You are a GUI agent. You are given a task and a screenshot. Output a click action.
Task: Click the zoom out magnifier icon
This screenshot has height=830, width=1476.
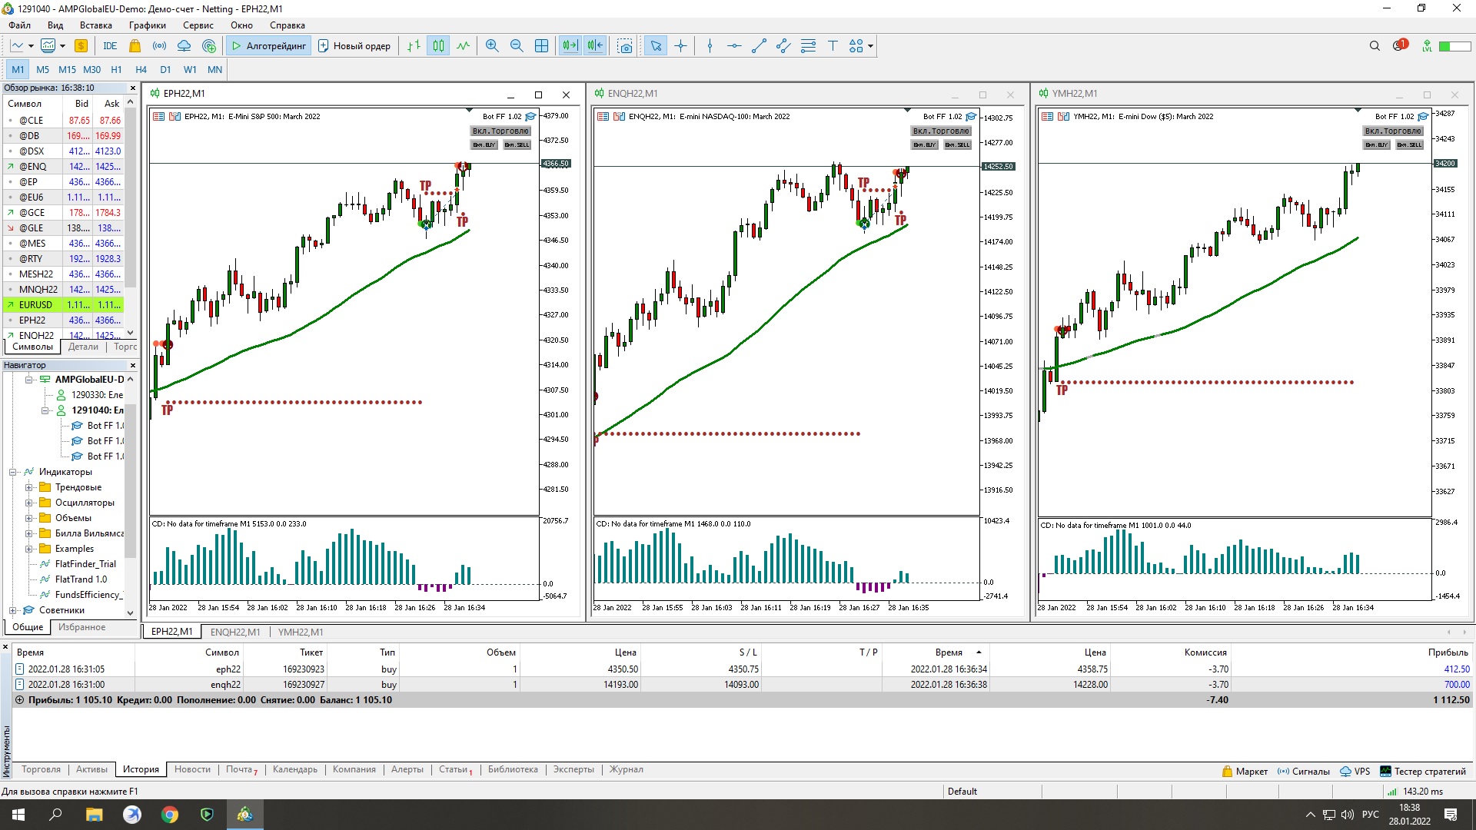point(517,46)
